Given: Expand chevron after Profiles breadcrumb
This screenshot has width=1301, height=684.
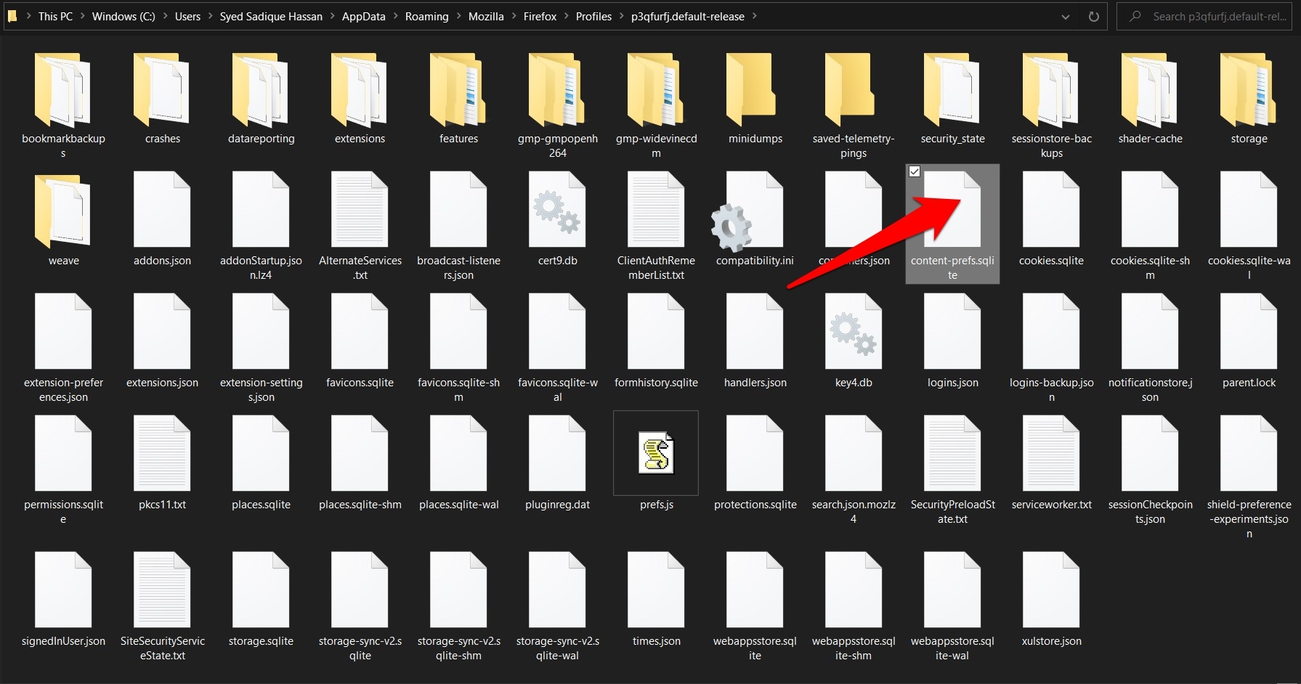Looking at the screenshot, I should point(621,16).
